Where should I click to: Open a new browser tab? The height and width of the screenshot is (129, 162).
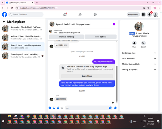pyautogui.click(x=37, y=3)
